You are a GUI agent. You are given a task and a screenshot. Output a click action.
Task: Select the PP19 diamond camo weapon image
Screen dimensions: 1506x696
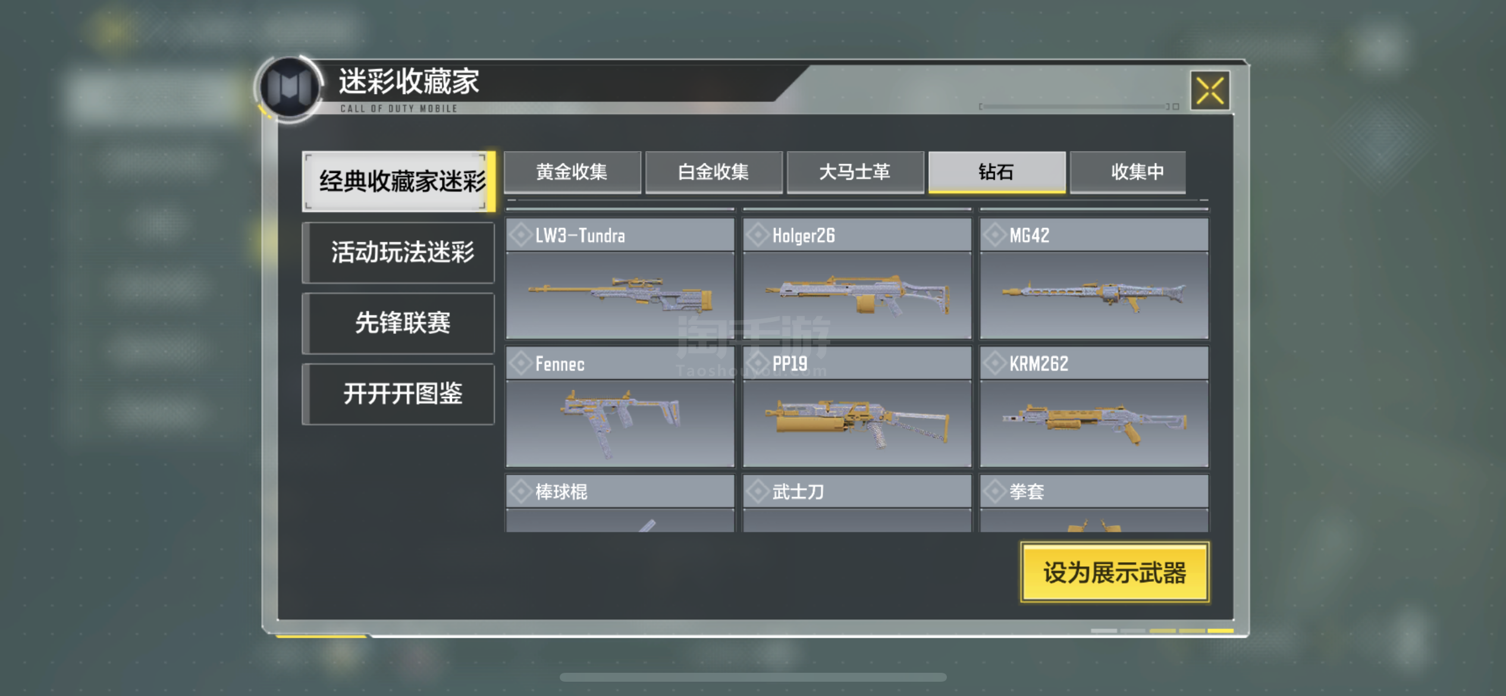[856, 424]
